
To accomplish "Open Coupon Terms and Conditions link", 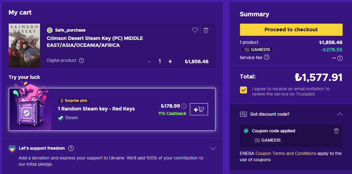I will (x=286, y=153).
